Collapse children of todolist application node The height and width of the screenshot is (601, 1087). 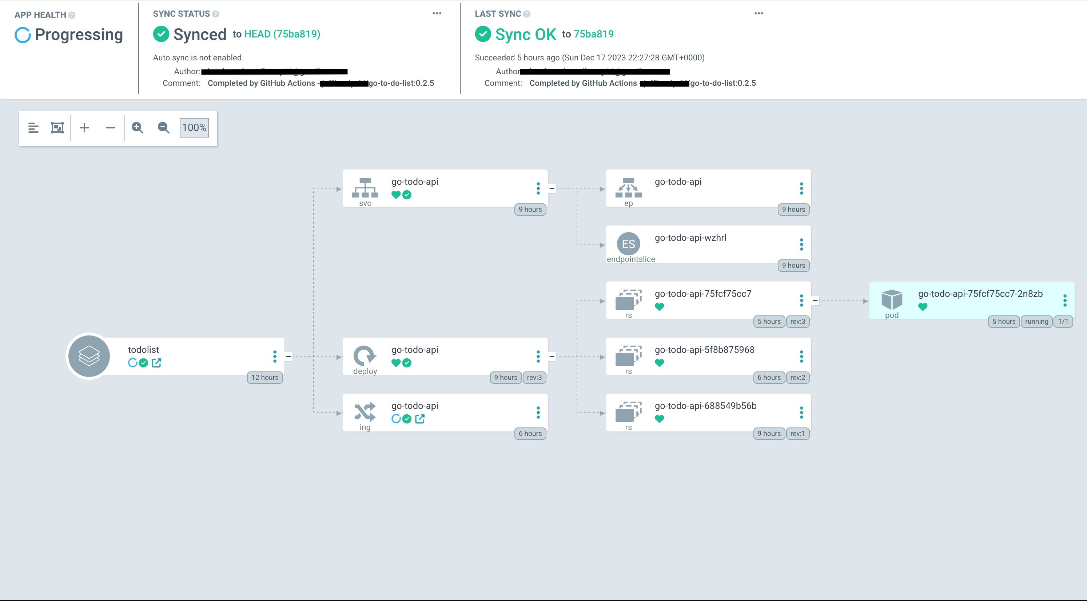click(x=288, y=357)
